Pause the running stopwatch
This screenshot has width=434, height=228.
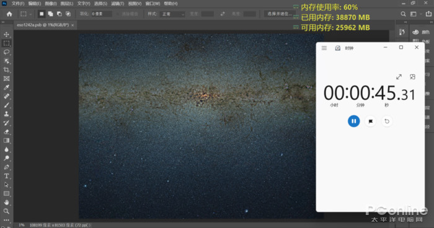(353, 121)
